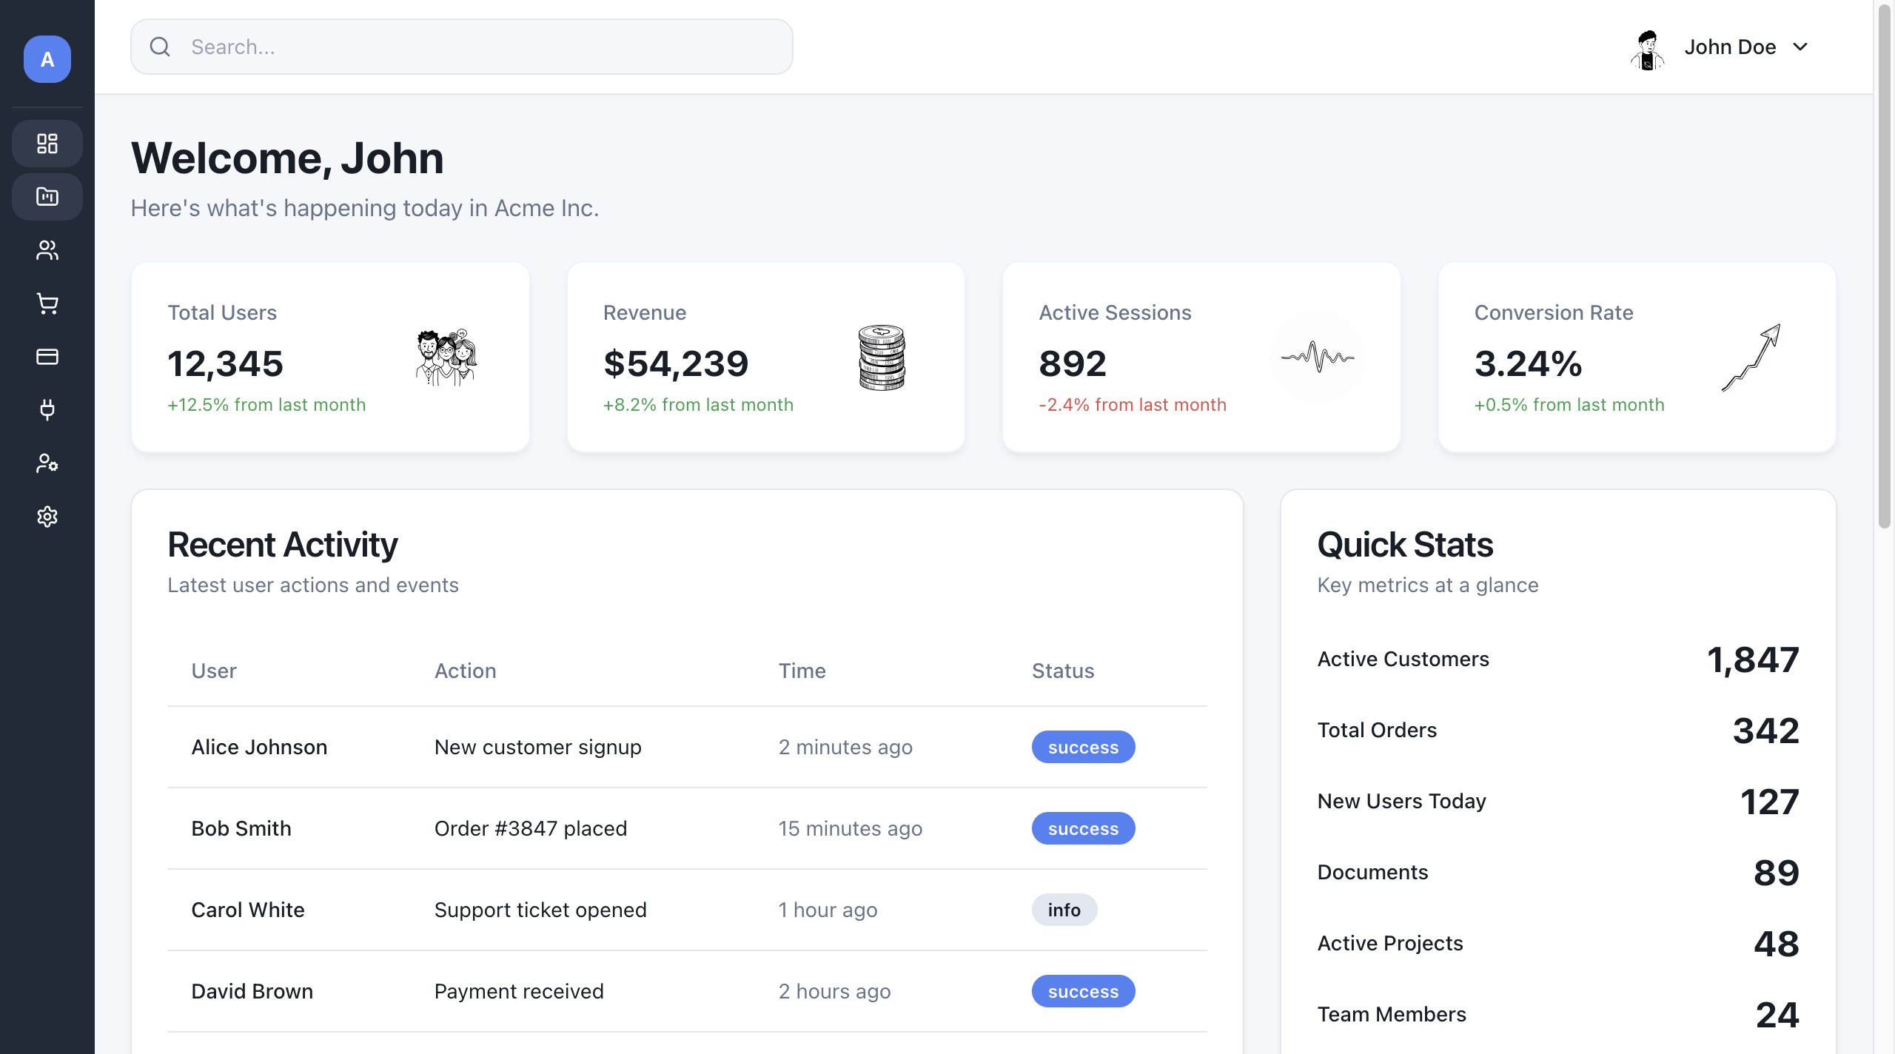Image resolution: width=1895 pixels, height=1054 pixels.
Task: Open the settings gear icon in sidebar
Action: click(47, 517)
